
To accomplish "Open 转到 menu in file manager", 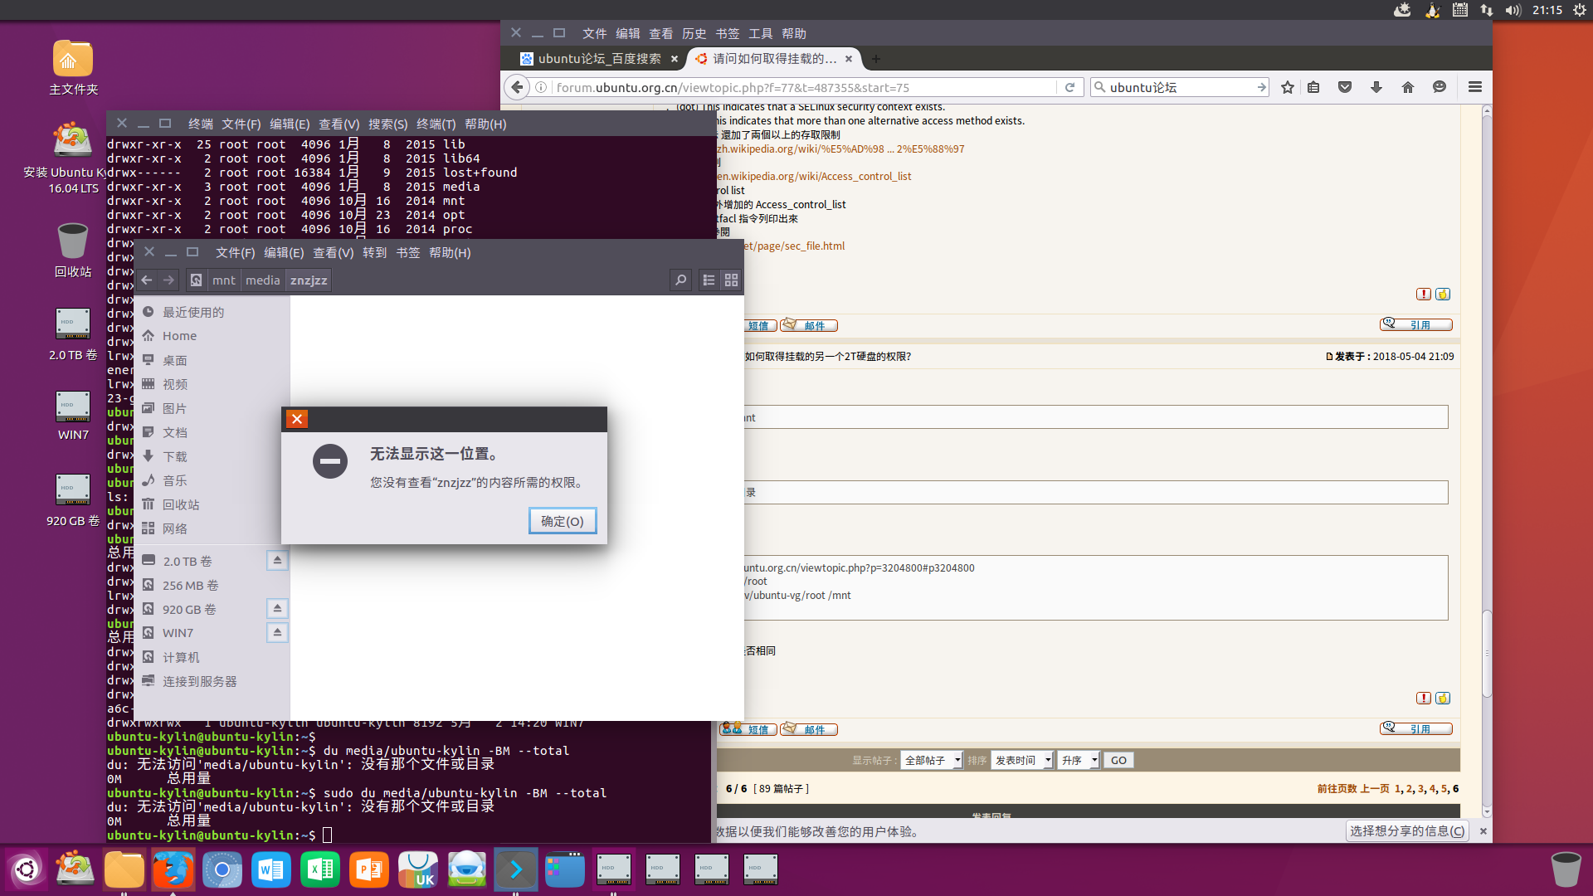I will pyautogui.click(x=374, y=252).
